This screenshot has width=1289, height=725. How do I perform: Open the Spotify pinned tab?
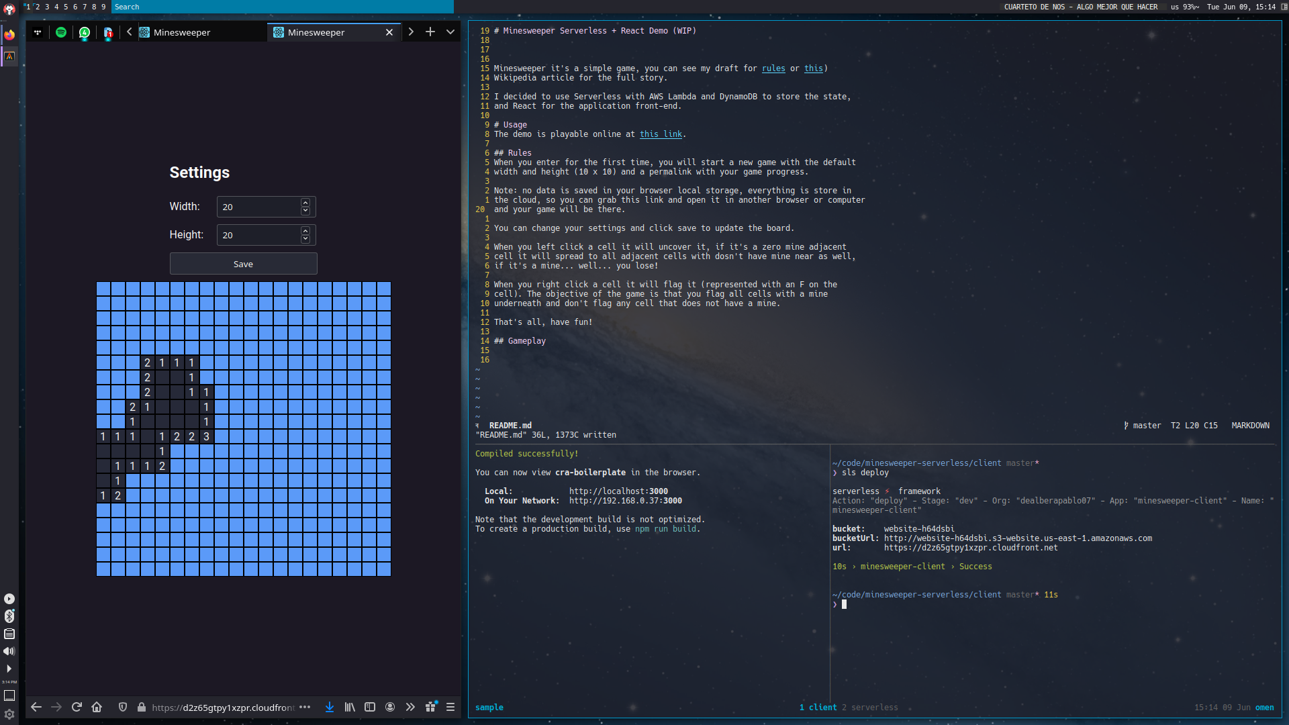61,32
